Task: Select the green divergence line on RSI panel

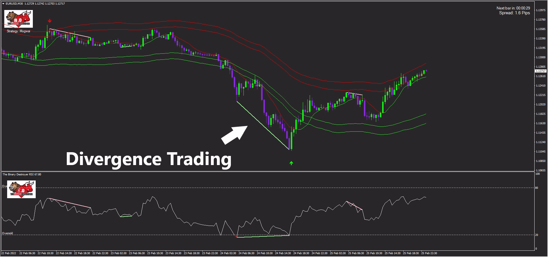Action: point(263,236)
